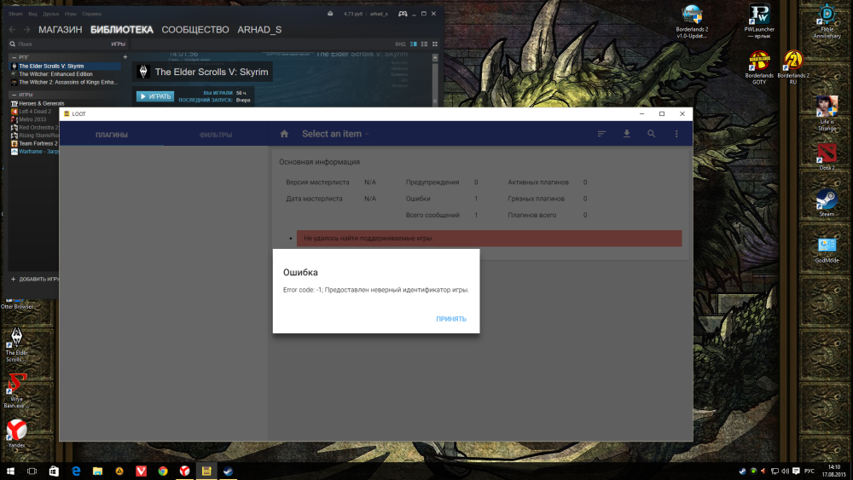The width and height of the screenshot is (853, 480).
Task: Open the Игры menu in Steam
Action: (70, 14)
